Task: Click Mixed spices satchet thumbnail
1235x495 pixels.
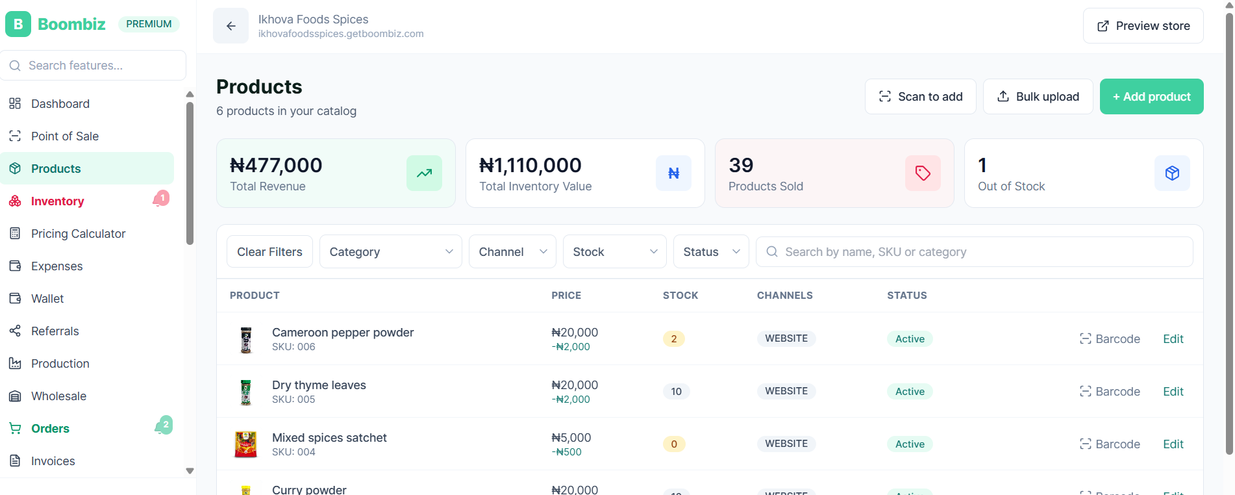Action: coord(245,445)
